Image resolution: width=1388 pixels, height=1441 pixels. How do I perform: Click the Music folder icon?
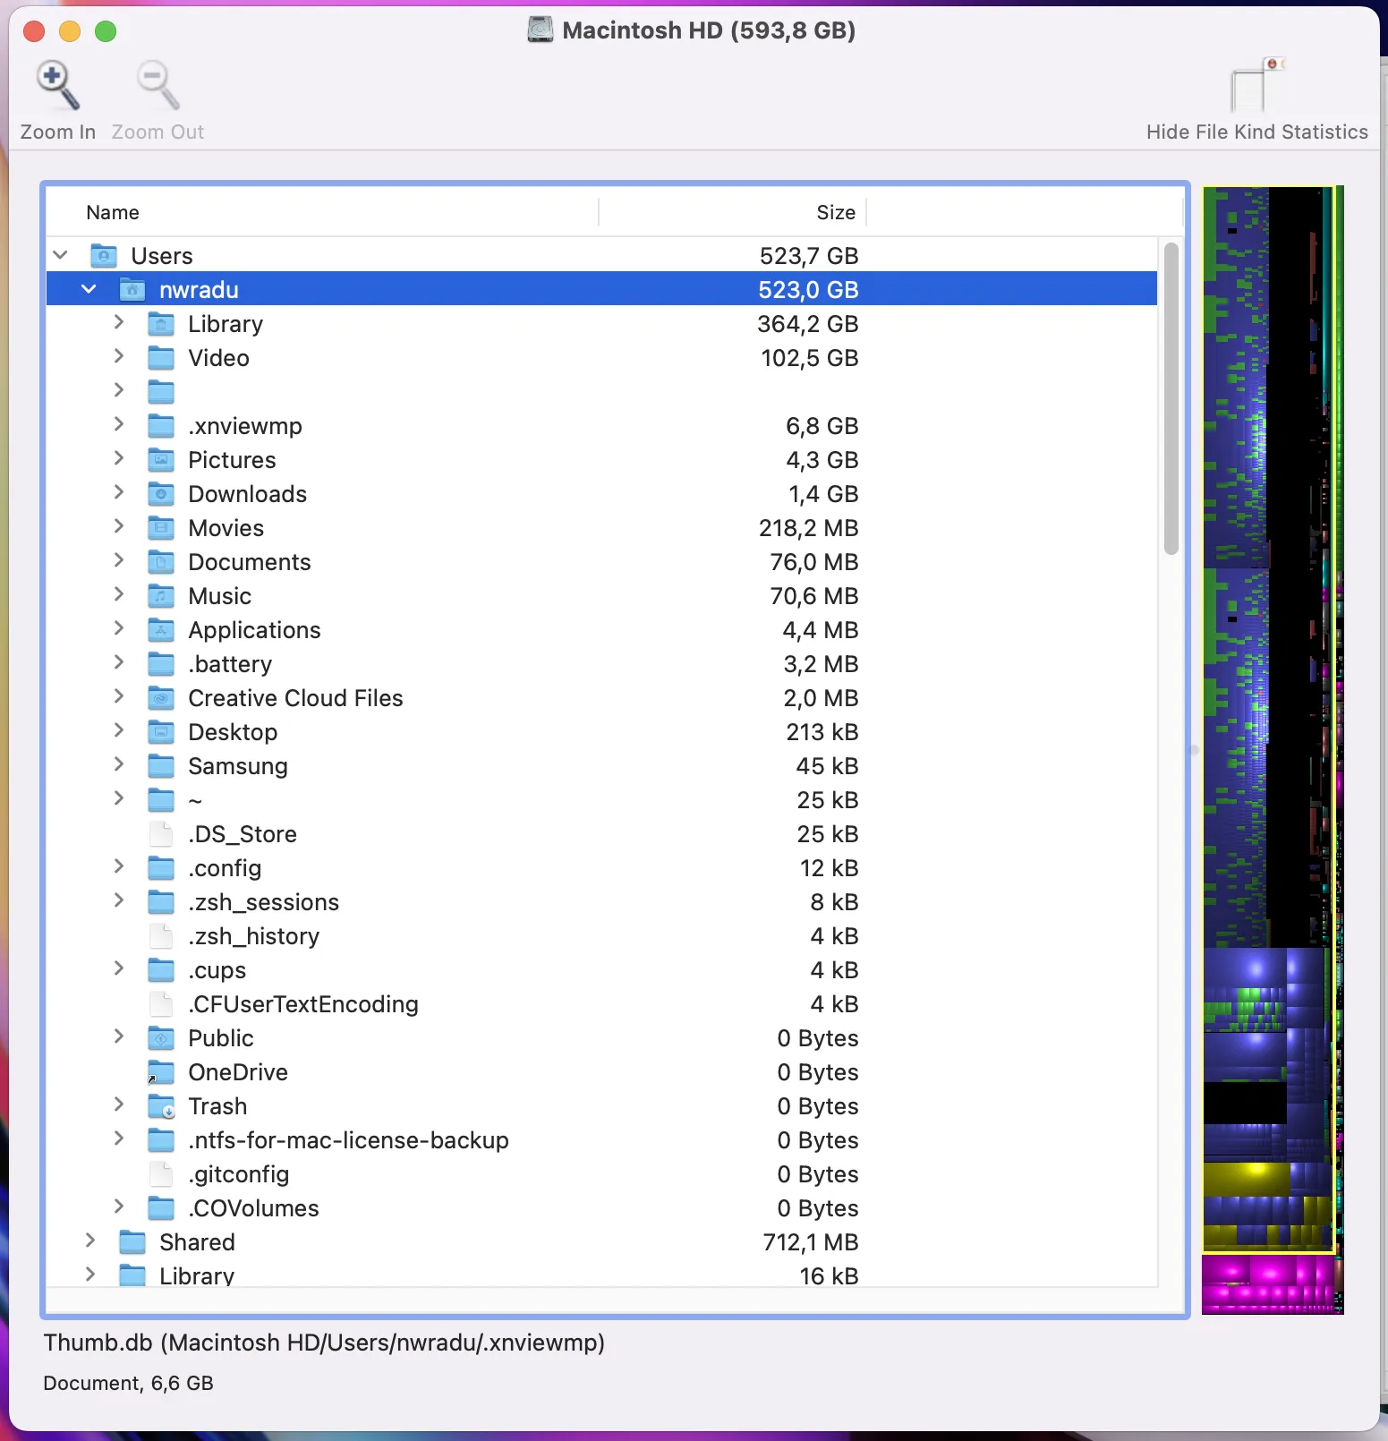(161, 596)
